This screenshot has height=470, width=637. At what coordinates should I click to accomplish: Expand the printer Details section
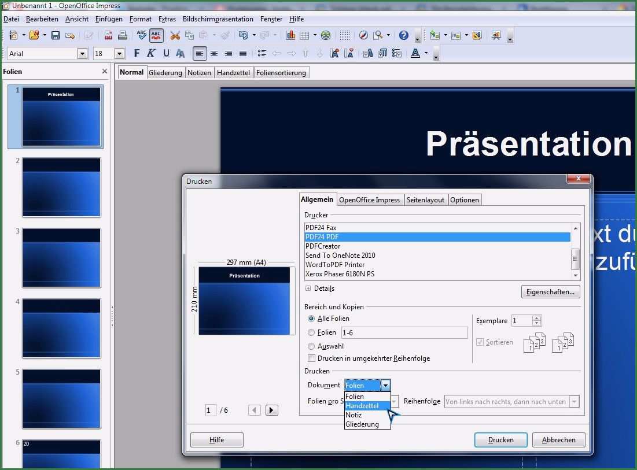[x=308, y=288]
